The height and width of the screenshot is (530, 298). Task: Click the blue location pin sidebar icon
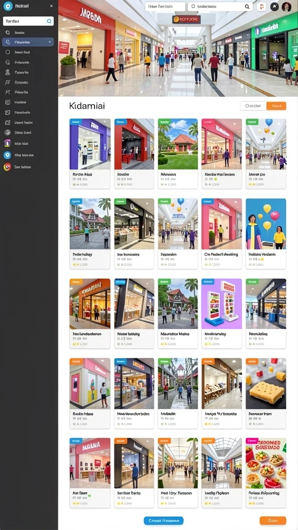click(7, 155)
